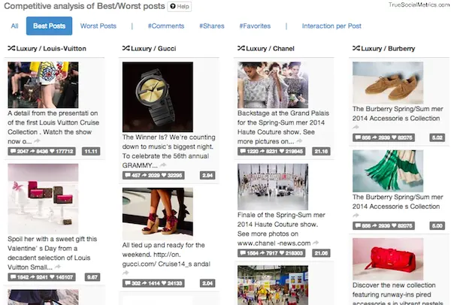The width and height of the screenshot is (451, 305).
Task: Click Chanel stats badge showing 218303 favorites
Action: pos(271,253)
